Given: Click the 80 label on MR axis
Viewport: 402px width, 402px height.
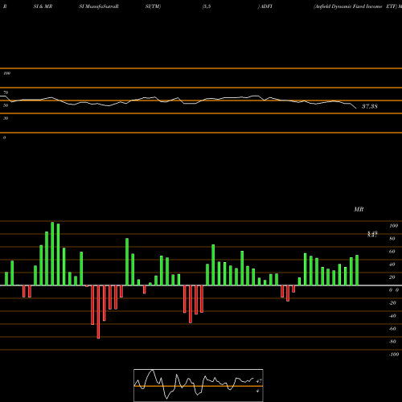Looking at the screenshot, I should click(392, 239).
